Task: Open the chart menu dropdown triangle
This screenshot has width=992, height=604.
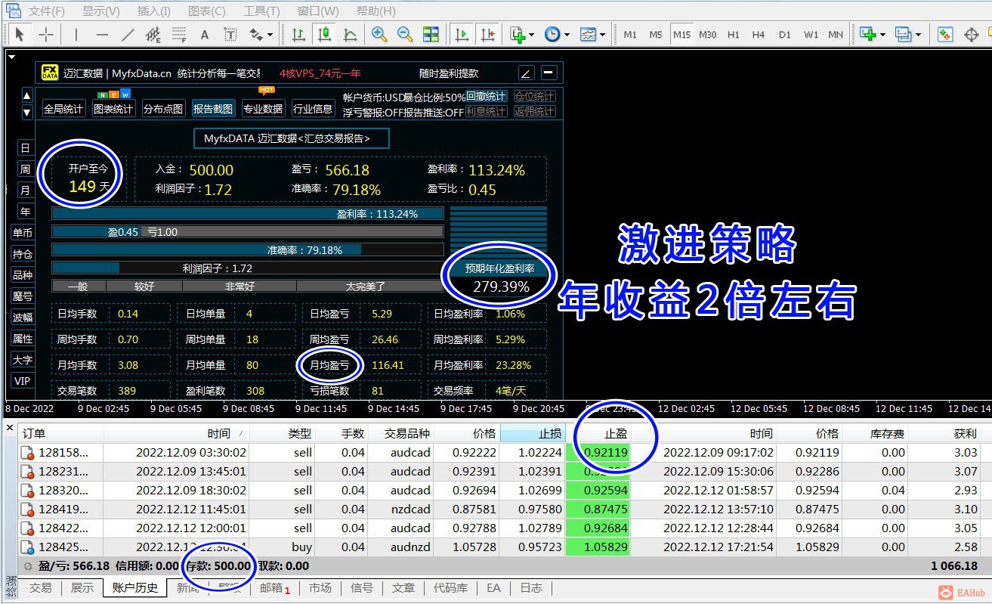Action: (11, 56)
